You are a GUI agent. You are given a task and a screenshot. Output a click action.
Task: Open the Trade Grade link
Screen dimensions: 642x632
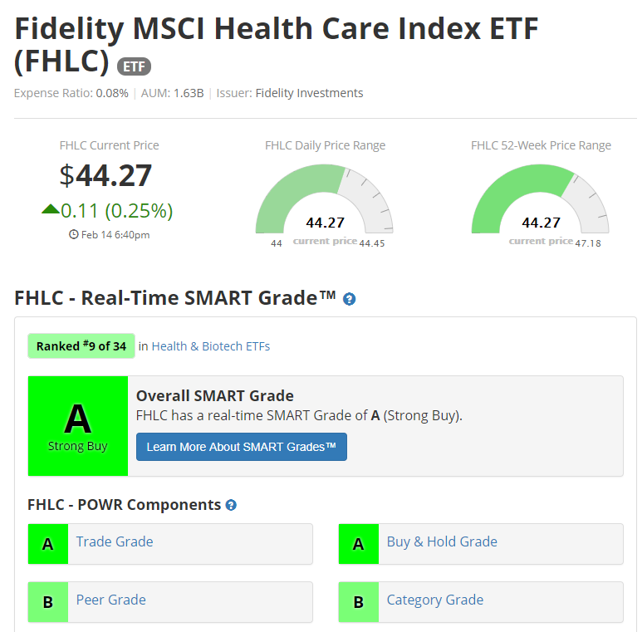[x=115, y=541]
